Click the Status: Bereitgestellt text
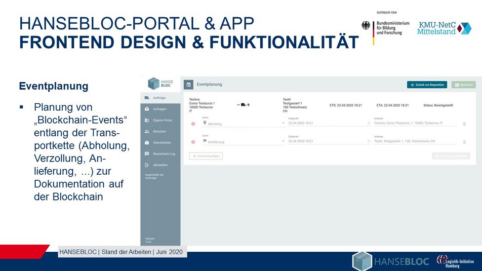This screenshot has width=482, height=271. [x=438, y=106]
